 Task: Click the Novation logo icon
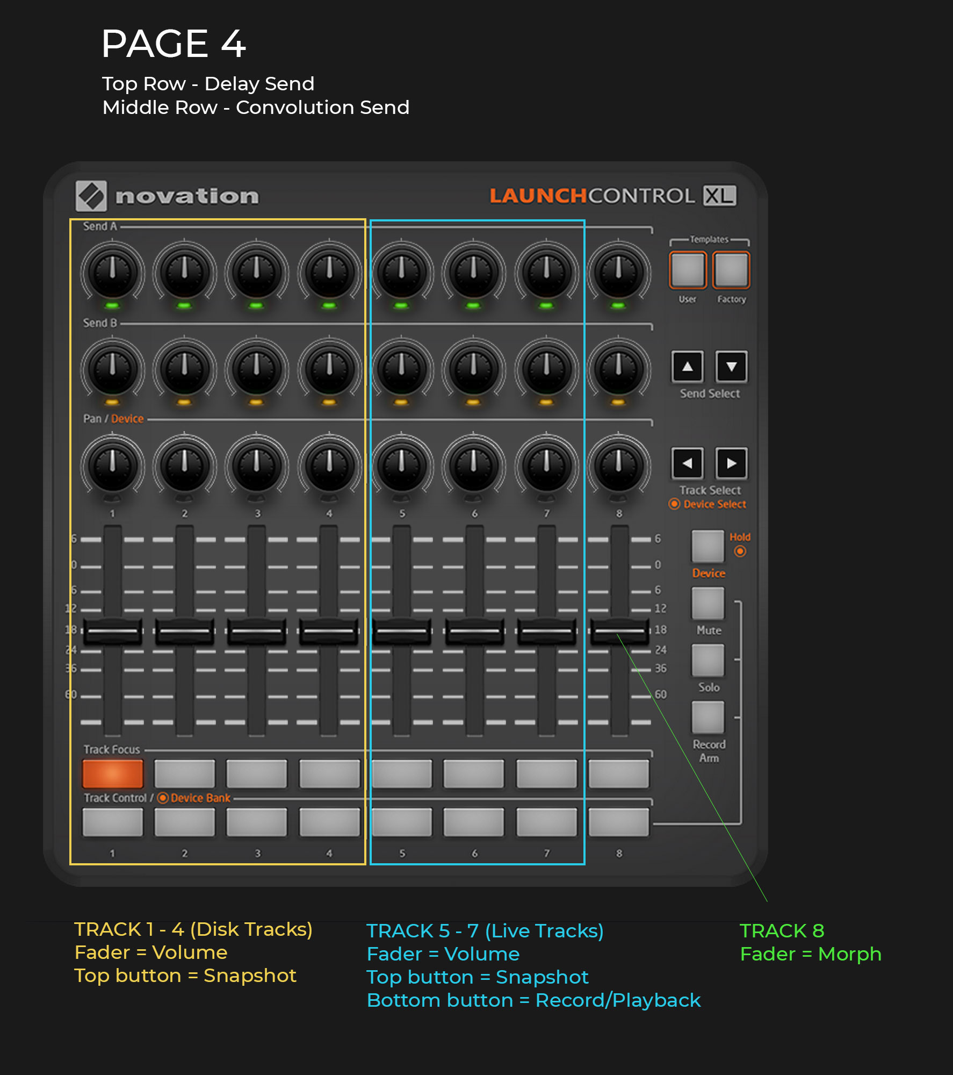point(91,196)
